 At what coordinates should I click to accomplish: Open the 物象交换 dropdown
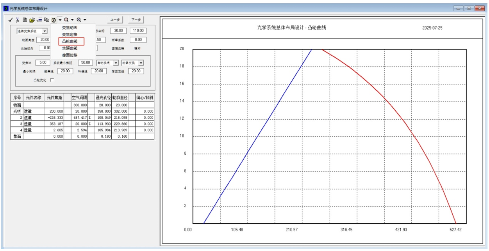[141, 63]
